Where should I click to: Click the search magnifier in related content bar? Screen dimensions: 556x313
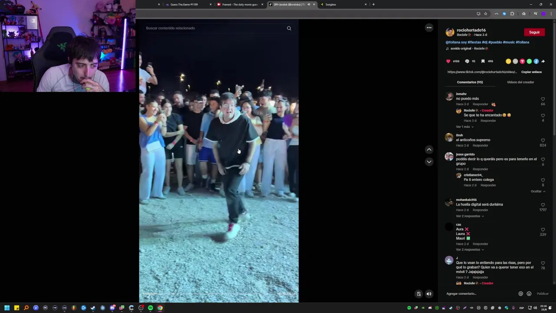tap(289, 28)
